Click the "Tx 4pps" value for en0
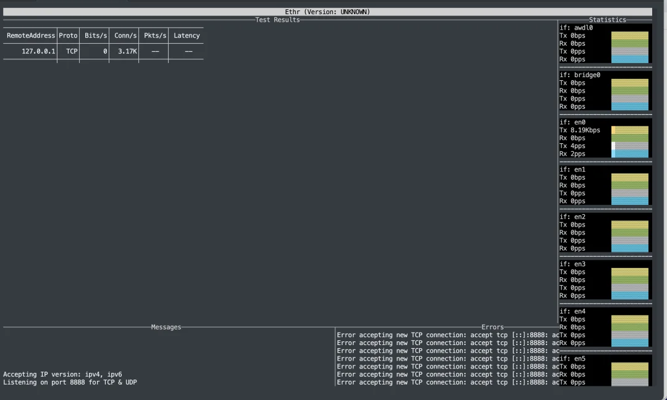 point(572,146)
